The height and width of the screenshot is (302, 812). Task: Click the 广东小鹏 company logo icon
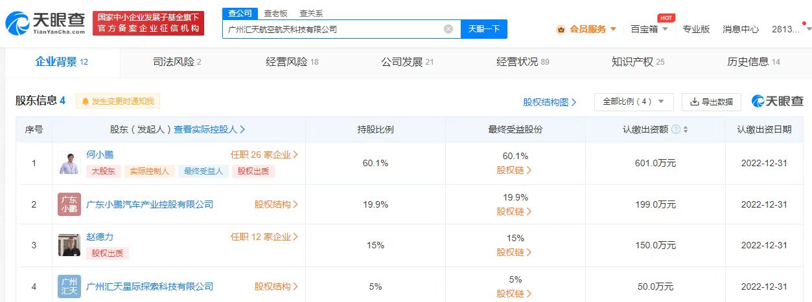pos(69,204)
